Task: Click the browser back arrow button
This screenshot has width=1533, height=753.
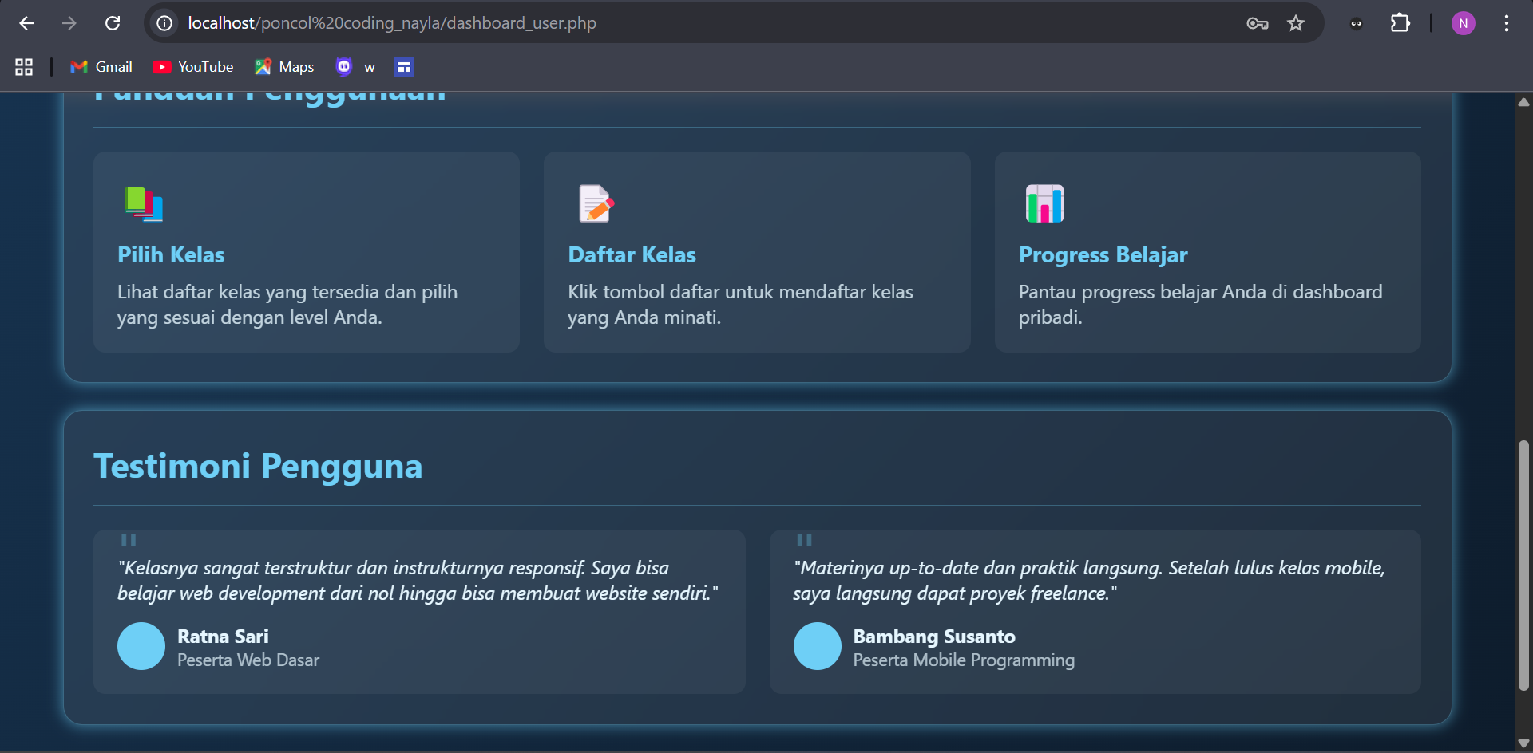Action: pyautogui.click(x=26, y=23)
